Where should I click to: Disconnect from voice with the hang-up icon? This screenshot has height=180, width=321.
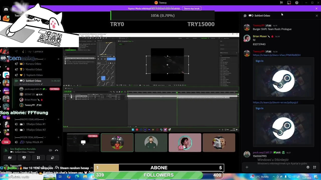56,150
